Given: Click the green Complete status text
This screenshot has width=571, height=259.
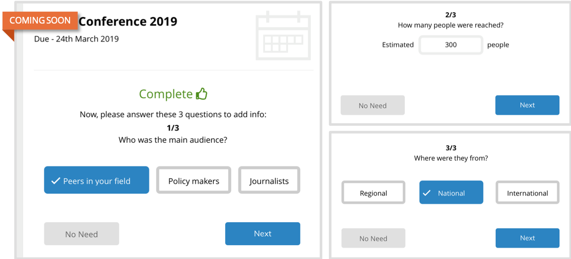Looking at the screenshot, I should [x=165, y=94].
